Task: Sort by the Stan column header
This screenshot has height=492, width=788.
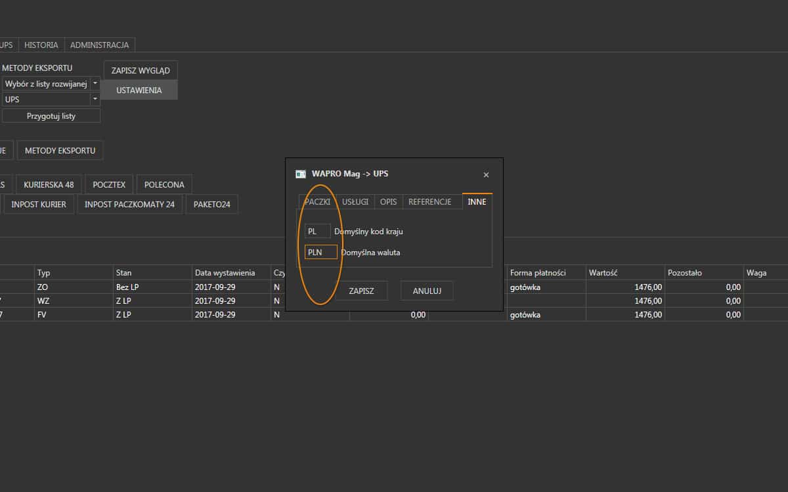Action: 152,272
